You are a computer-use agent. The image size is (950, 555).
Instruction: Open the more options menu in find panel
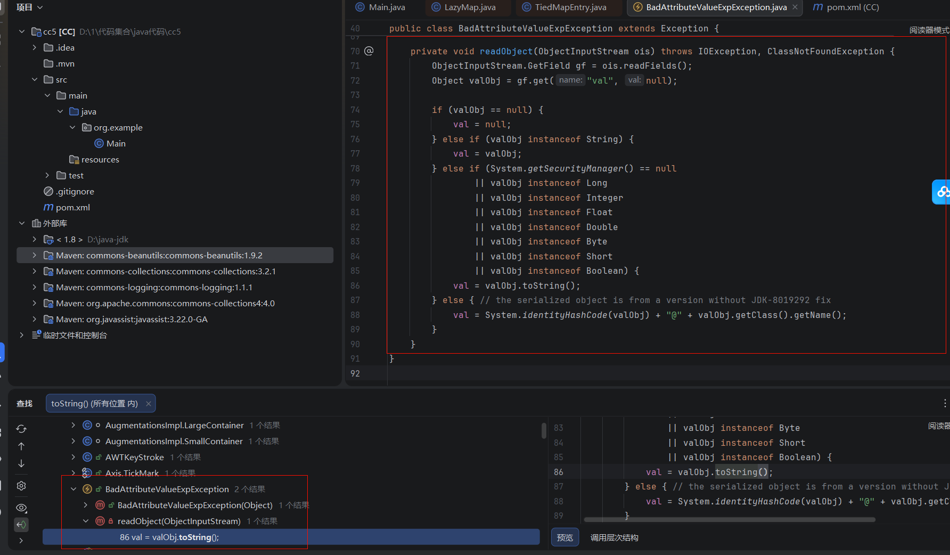(x=945, y=403)
